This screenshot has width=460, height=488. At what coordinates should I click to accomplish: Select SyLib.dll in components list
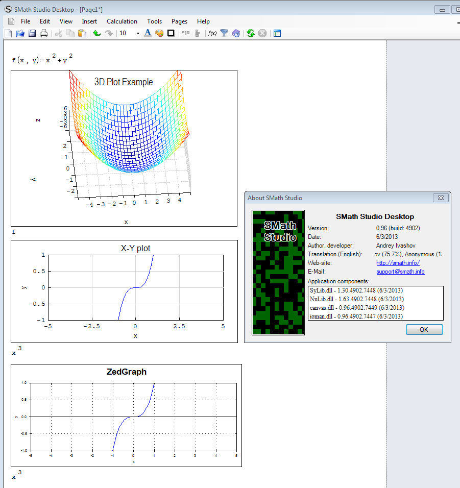coord(357,290)
